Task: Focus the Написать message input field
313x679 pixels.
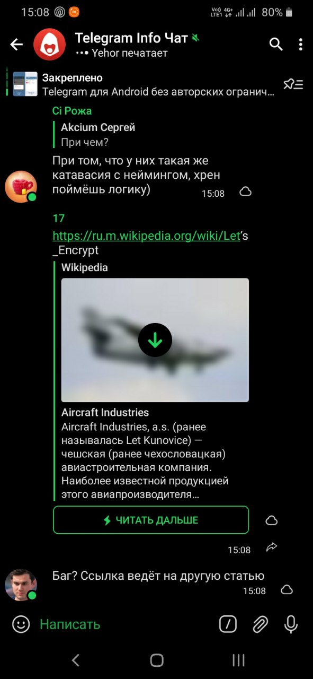Action: 124,624
